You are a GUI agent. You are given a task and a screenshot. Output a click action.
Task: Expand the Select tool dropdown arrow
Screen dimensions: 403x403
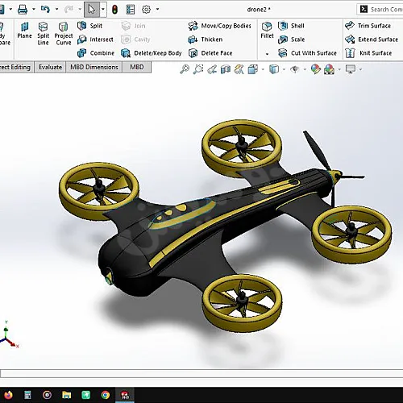(x=103, y=10)
